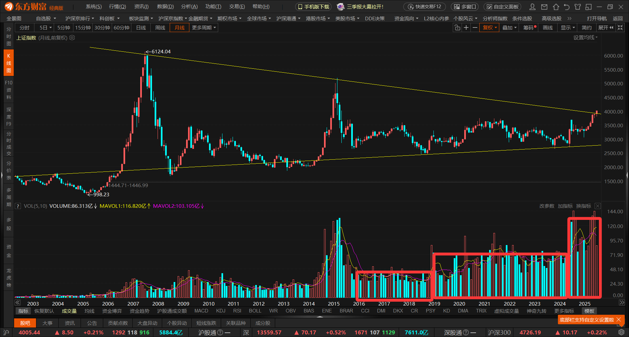Open chart settings gear beside 上证指数

tap(72, 38)
